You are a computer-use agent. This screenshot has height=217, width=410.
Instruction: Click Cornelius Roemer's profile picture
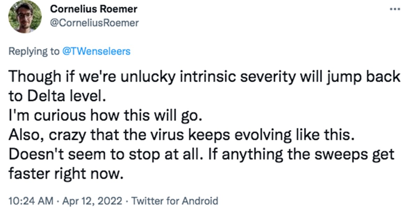tap(25, 17)
